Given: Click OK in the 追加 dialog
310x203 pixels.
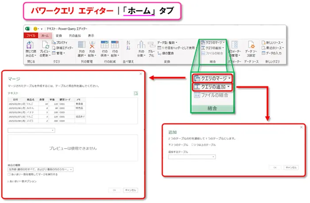Looking at the screenshot, I should click(275, 168).
